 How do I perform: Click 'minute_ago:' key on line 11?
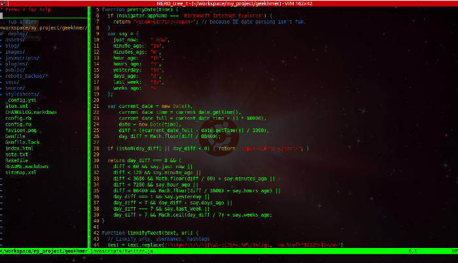129,46
